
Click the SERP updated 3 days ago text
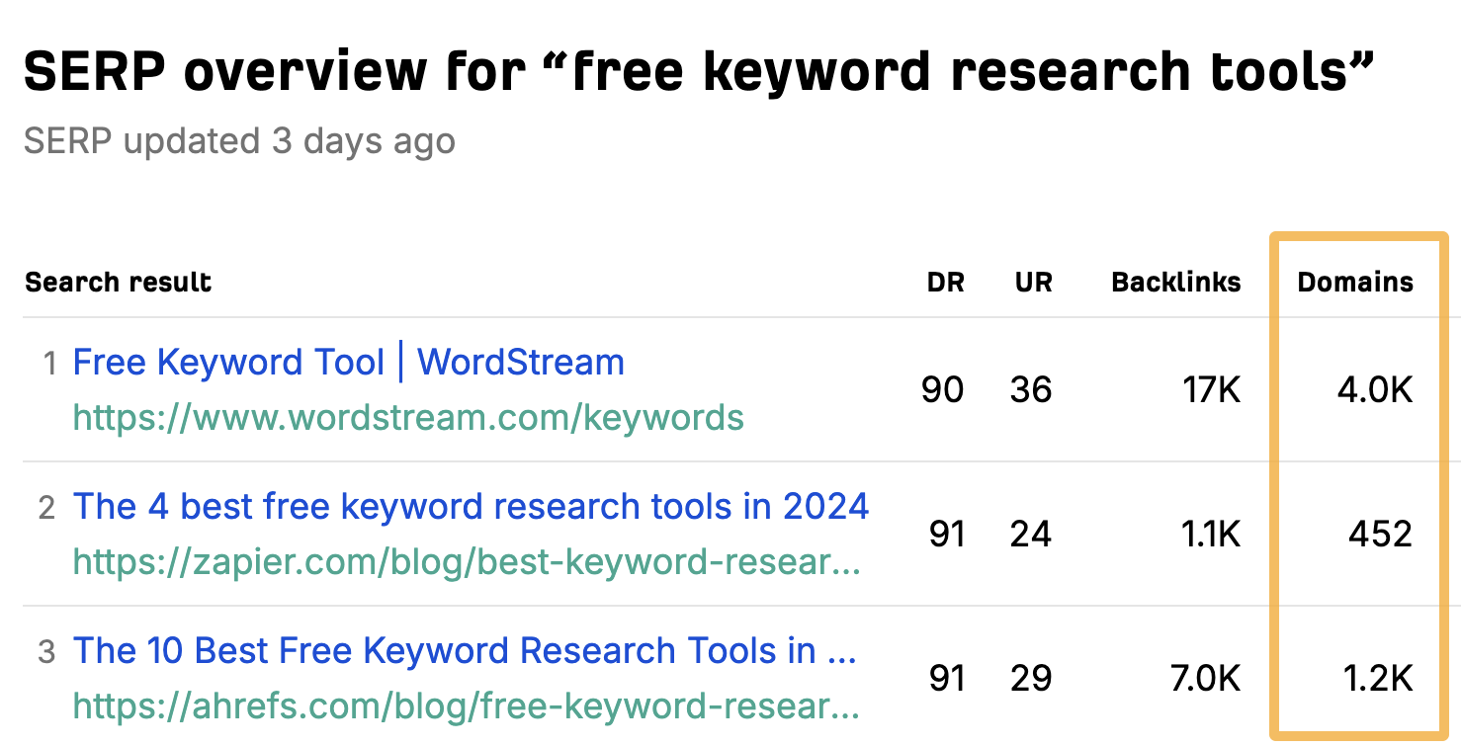coord(239,140)
